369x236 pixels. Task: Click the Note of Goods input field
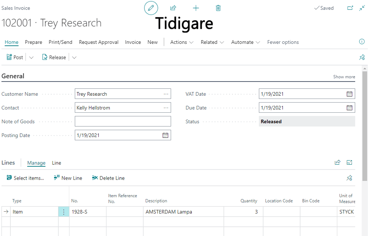[x=123, y=121]
